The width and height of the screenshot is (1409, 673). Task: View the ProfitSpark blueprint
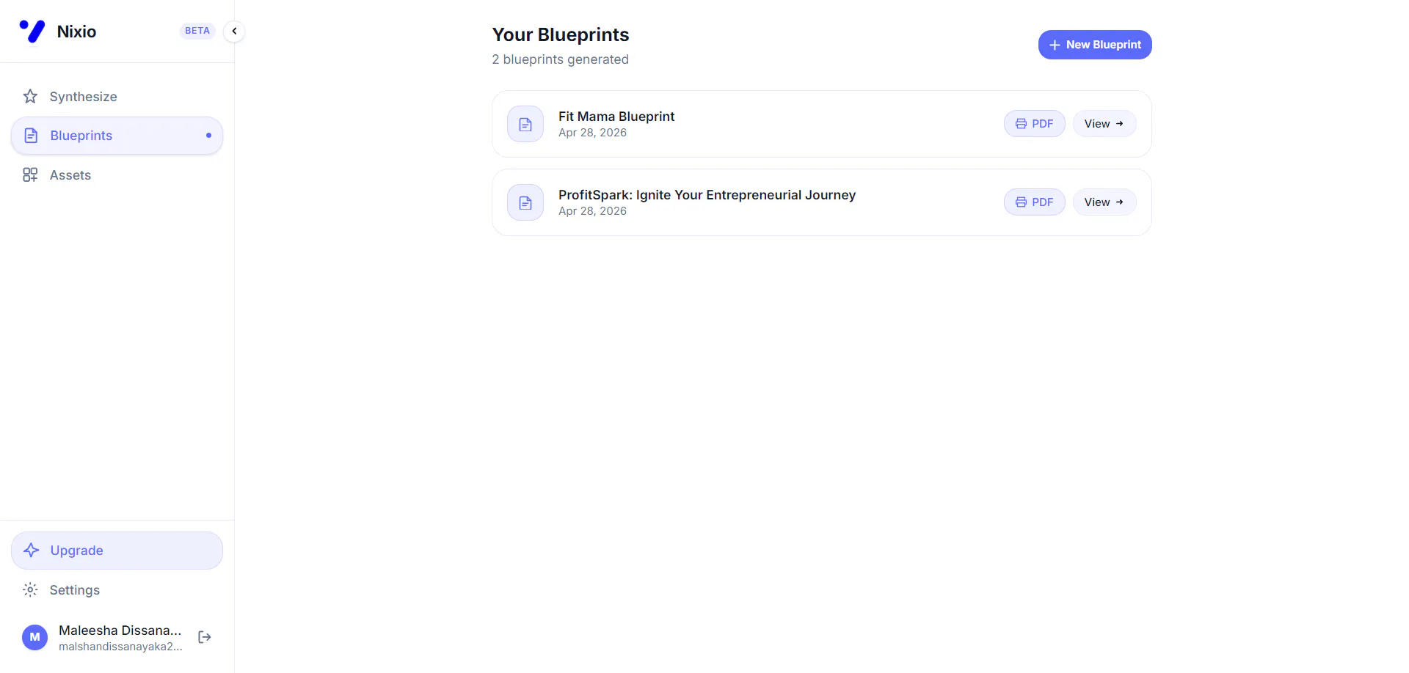[x=1104, y=202]
